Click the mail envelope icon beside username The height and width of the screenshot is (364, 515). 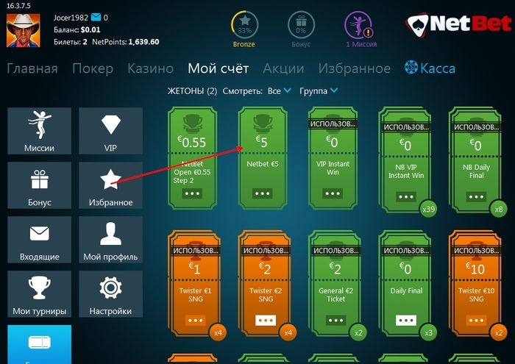click(96, 17)
